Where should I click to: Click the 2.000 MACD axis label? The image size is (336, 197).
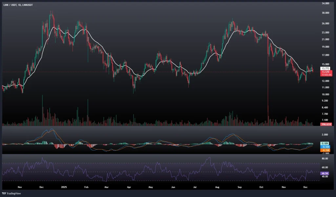(325, 135)
